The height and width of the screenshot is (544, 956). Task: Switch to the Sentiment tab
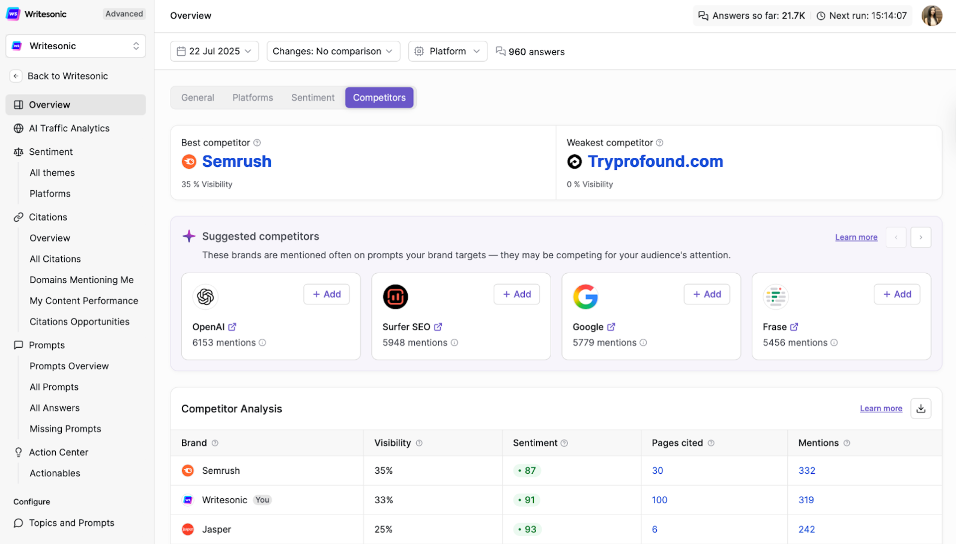pyautogui.click(x=313, y=98)
